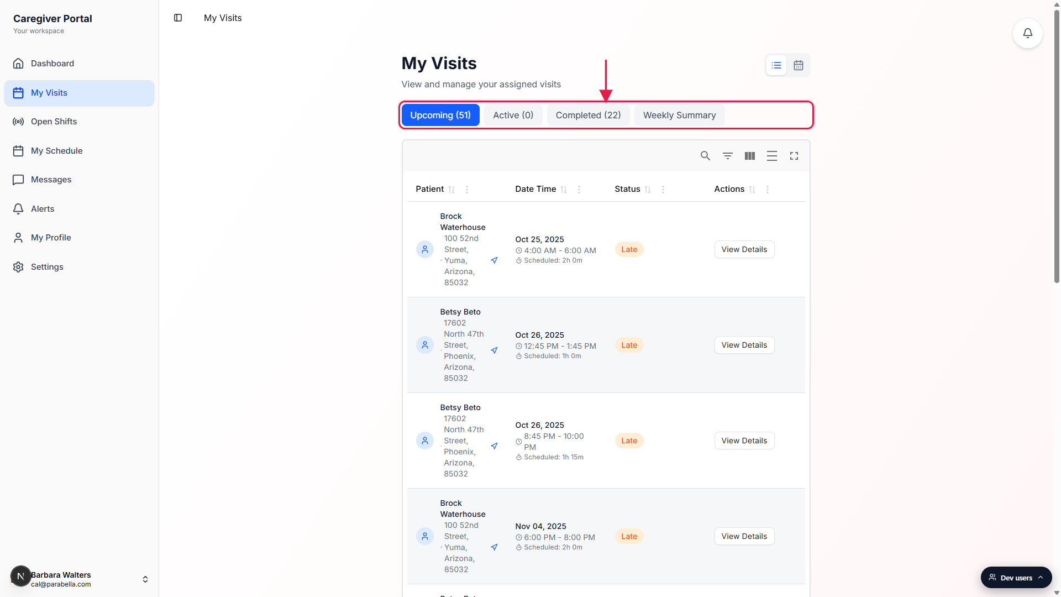Open Open Shifts in sidebar
This screenshot has width=1061, height=597.
(79, 122)
